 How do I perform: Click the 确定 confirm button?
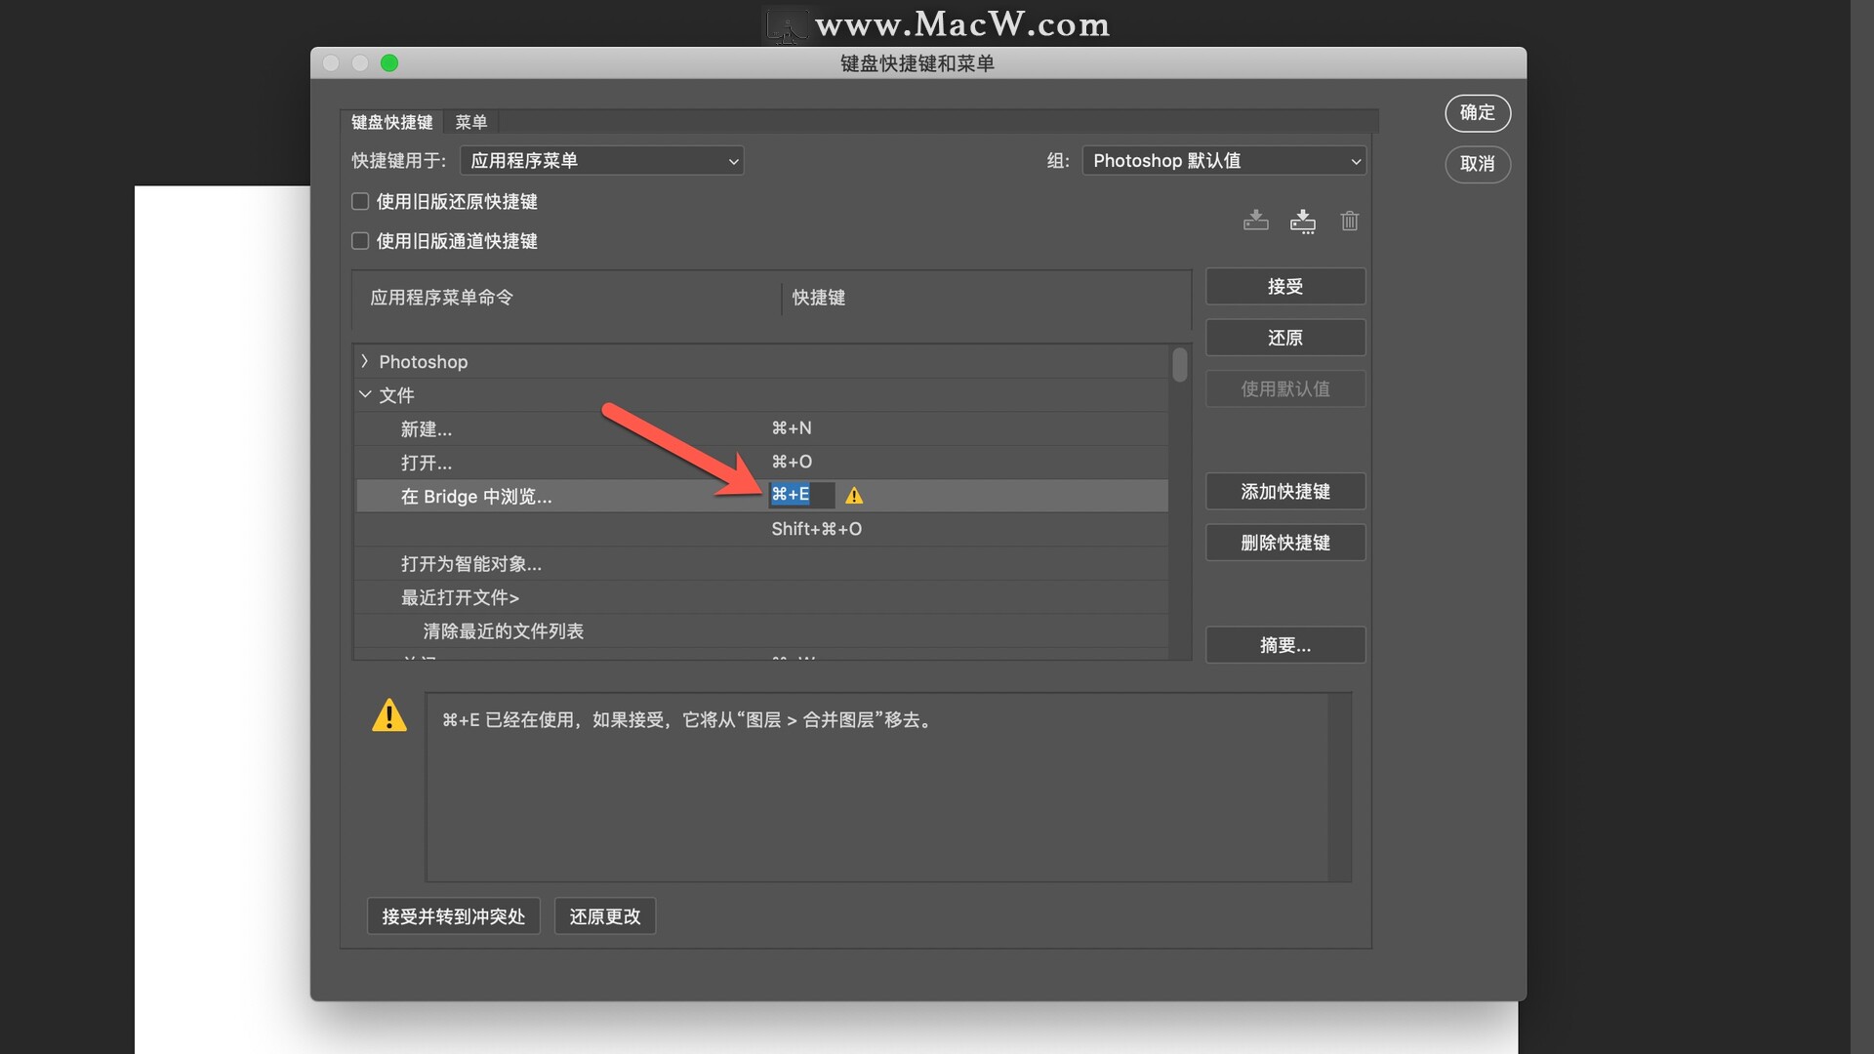pos(1478,113)
